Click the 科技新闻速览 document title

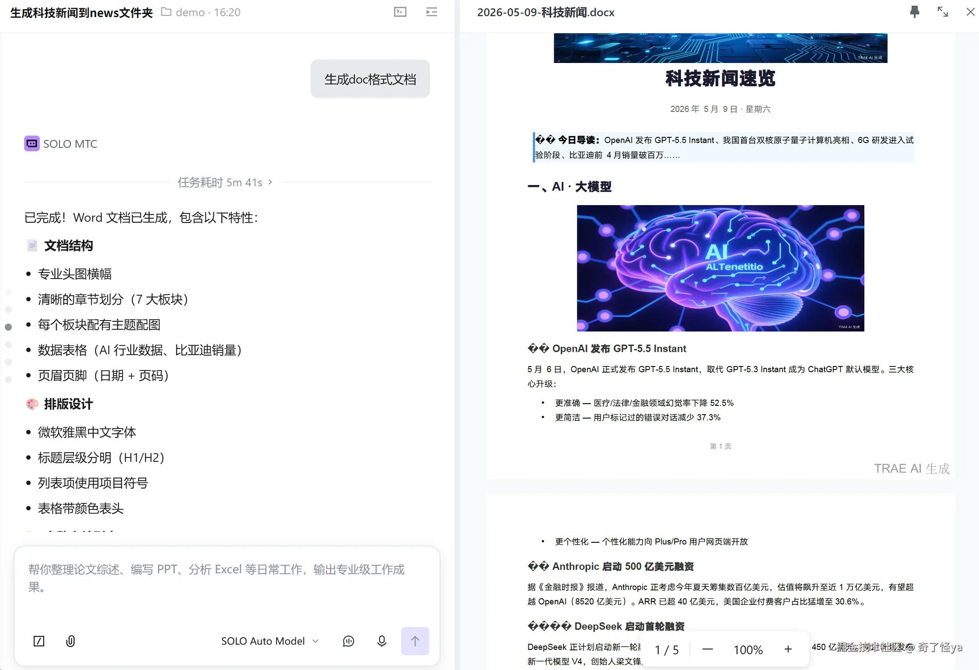coord(720,79)
